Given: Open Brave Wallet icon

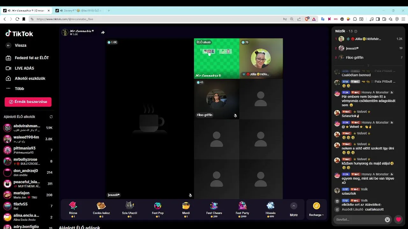Looking at the screenshot, I should pos(384,19).
